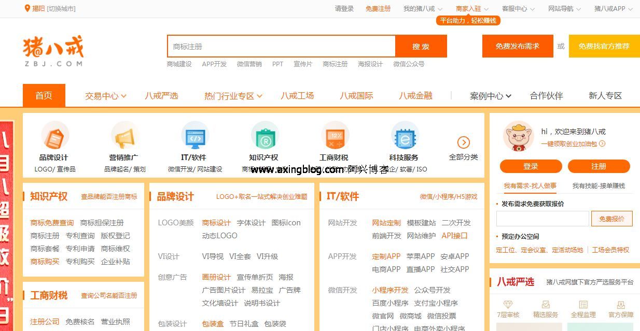Click the 一键领取创业加油包 link
Image resolution: width=640 pixels, height=331 pixels.
click(x=569, y=144)
